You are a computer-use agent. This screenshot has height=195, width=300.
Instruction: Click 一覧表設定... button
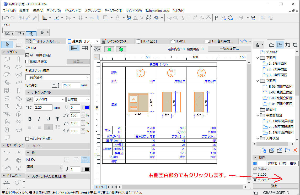tap(229, 49)
